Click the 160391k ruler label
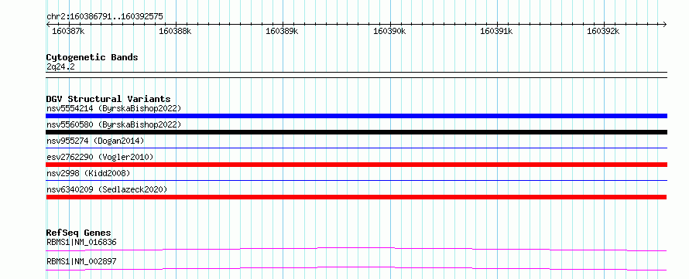Screen dimensions: 689x279 click(x=496, y=32)
